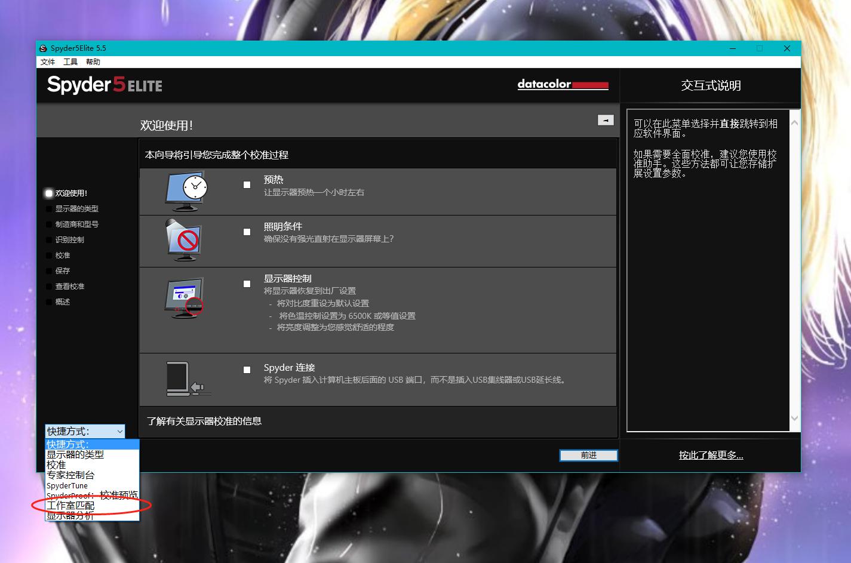Viewport: 851px width, 563px height.
Task: Tick the 照明条件 checkbox
Action: click(x=247, y=232)
